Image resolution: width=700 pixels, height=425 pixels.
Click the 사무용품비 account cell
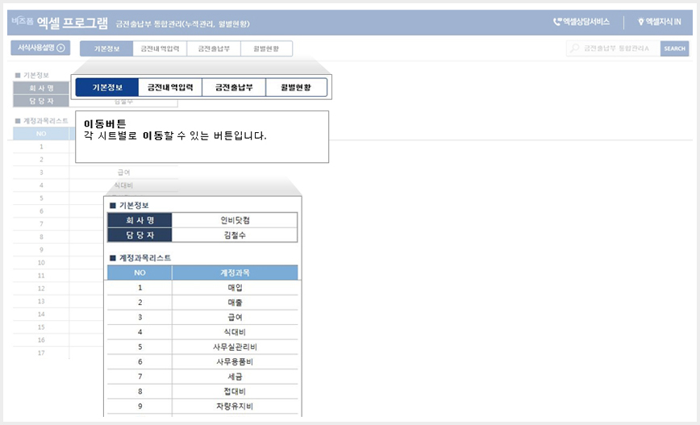[235, 361]
